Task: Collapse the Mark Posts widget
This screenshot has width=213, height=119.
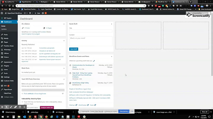Action: coord(64,68)
